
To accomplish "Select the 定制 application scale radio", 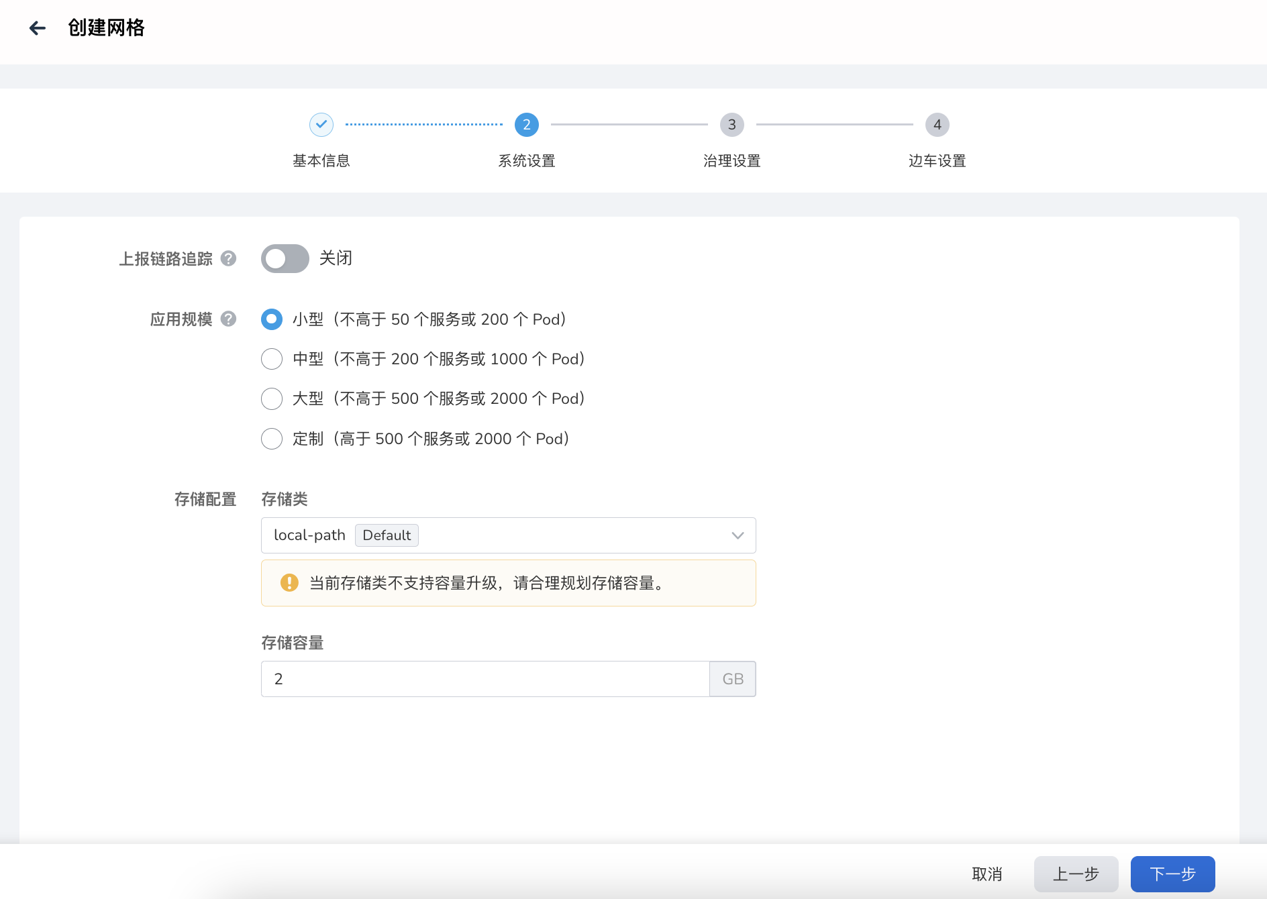I will click(272, 439).
